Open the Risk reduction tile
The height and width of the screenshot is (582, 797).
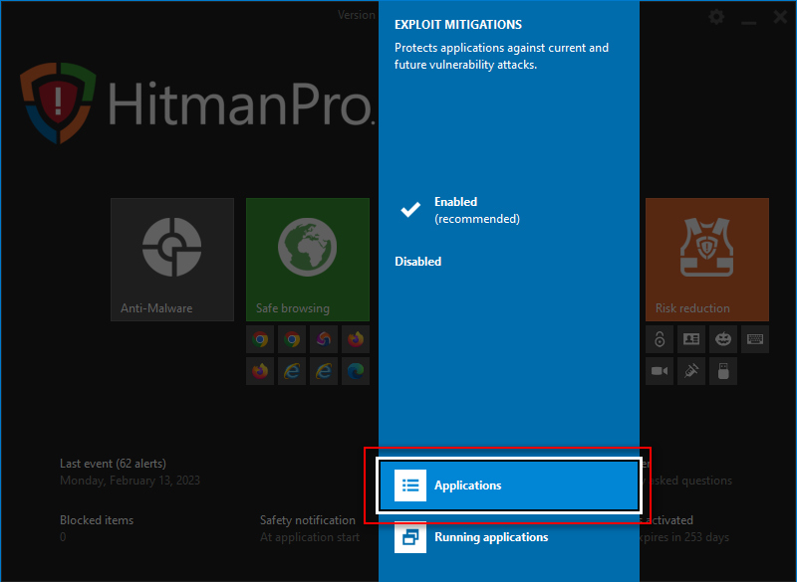(x=707, y=260)
